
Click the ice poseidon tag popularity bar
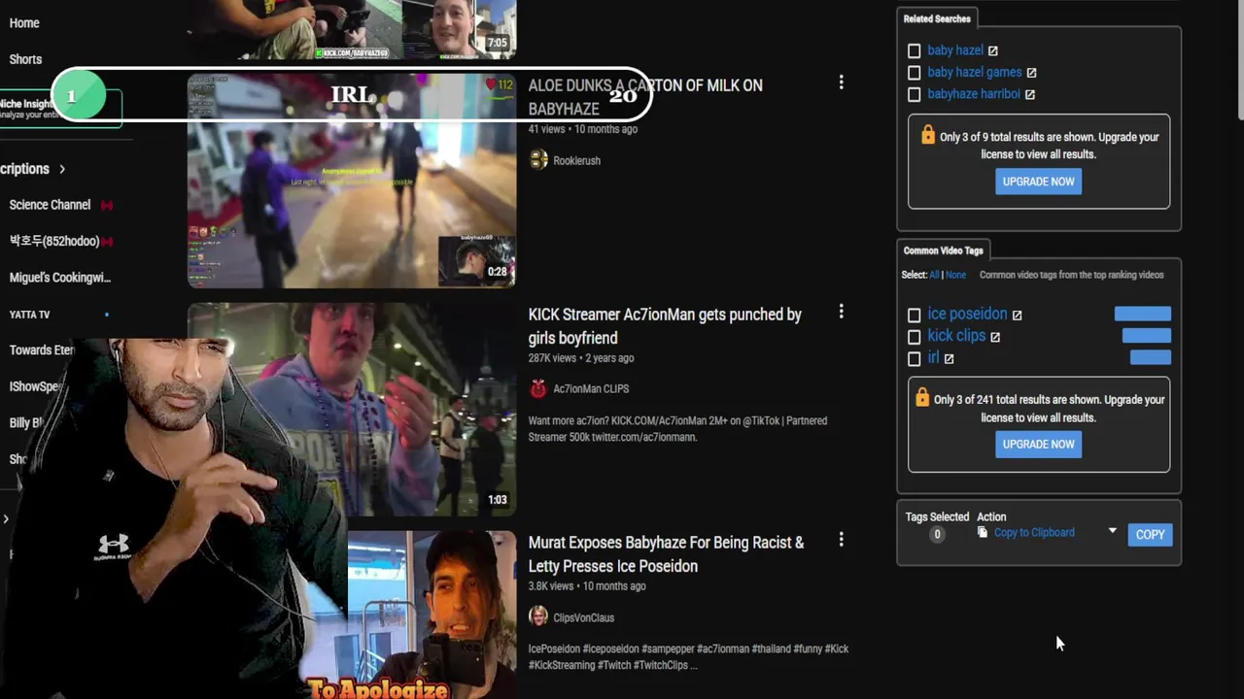click(x=1143, y=314)
